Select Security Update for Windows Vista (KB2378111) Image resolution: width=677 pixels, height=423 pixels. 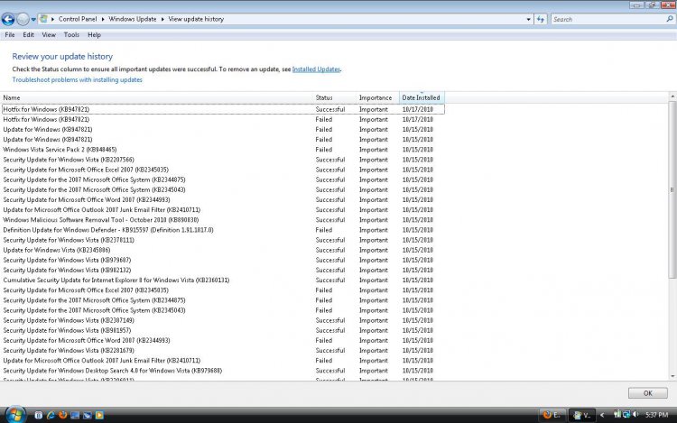click(223, 240)
